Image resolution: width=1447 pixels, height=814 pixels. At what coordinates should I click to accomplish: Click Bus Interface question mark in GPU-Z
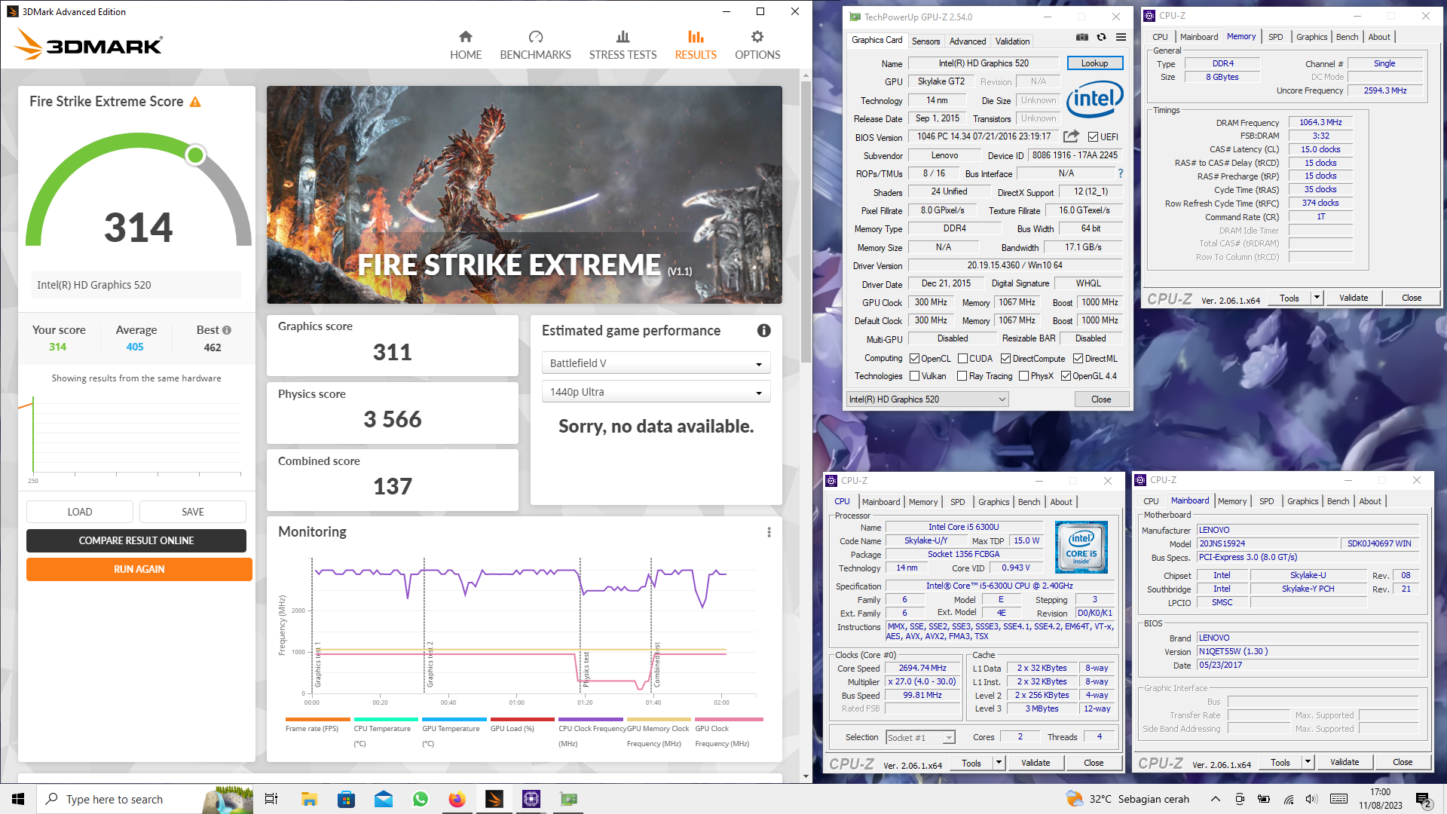1121,173
